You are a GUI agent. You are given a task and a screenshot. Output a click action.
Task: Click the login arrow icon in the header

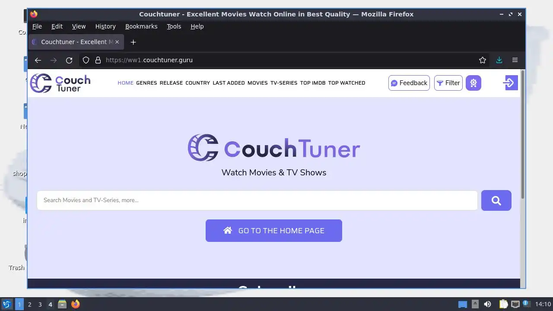point(509,83)
